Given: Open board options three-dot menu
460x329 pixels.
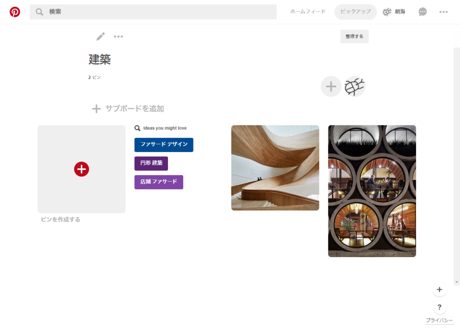Looking at the screenshot, I should click(119, 36).
